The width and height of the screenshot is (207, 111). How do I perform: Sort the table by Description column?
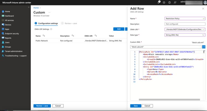[x=73, y=36]
